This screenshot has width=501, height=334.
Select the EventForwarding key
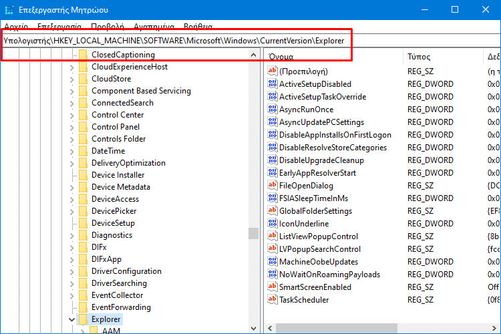[x=121, y=307]
